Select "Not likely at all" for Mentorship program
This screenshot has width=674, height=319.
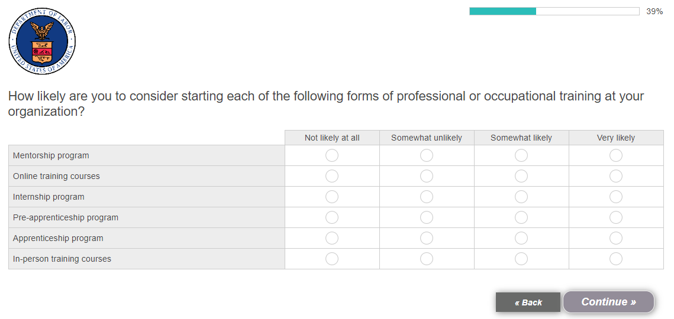point(332,155)
